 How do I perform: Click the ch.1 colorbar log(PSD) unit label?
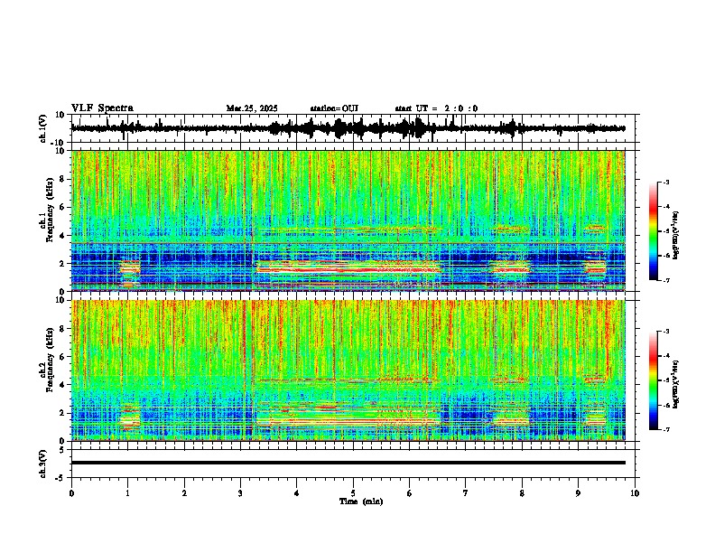point(676,236)
